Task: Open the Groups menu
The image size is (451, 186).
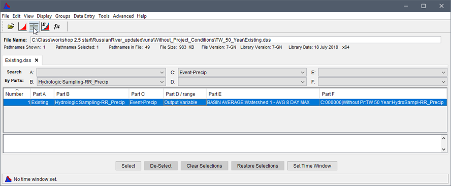Action: point(62,16)
